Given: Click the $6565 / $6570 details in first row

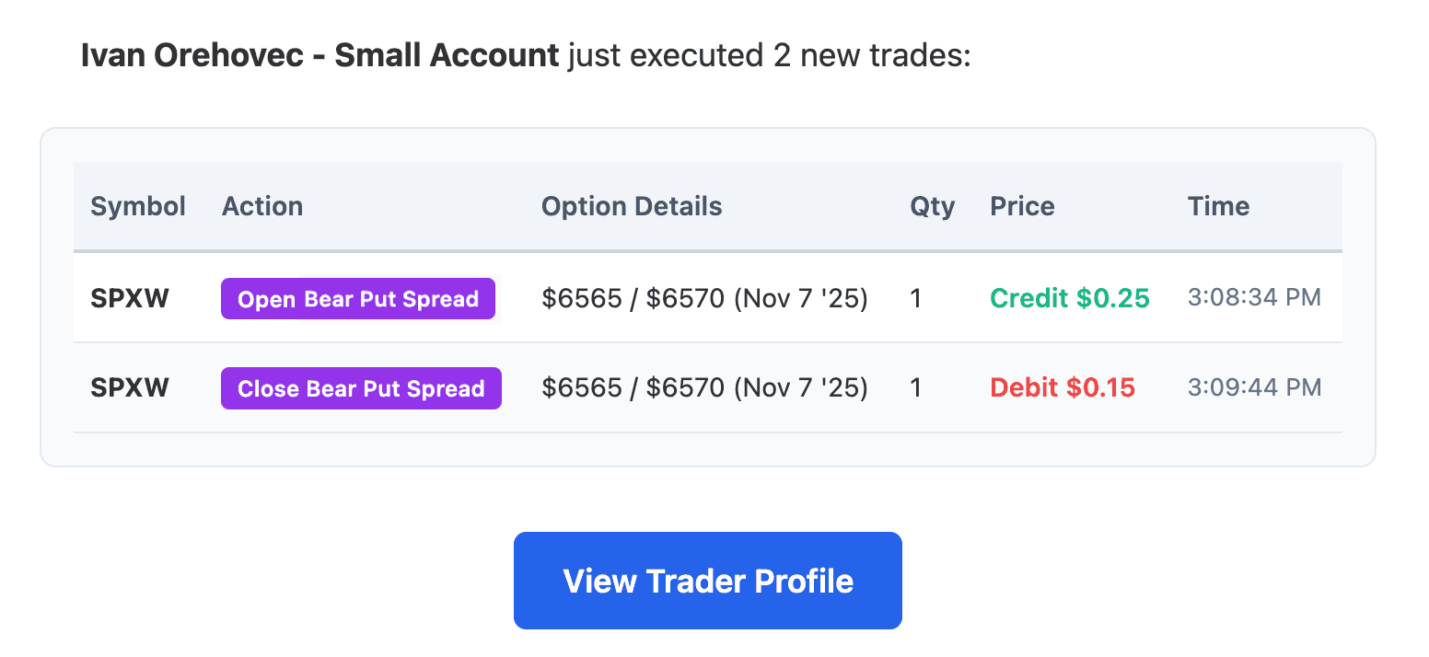Looking at the screenshot, I should (x=704, y=298).
